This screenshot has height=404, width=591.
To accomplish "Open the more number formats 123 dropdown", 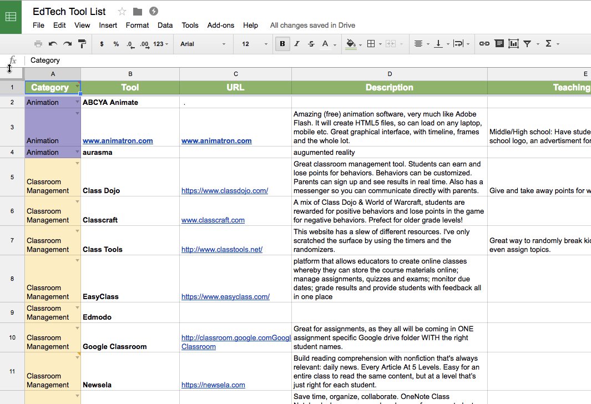I will tap(160, 44).
